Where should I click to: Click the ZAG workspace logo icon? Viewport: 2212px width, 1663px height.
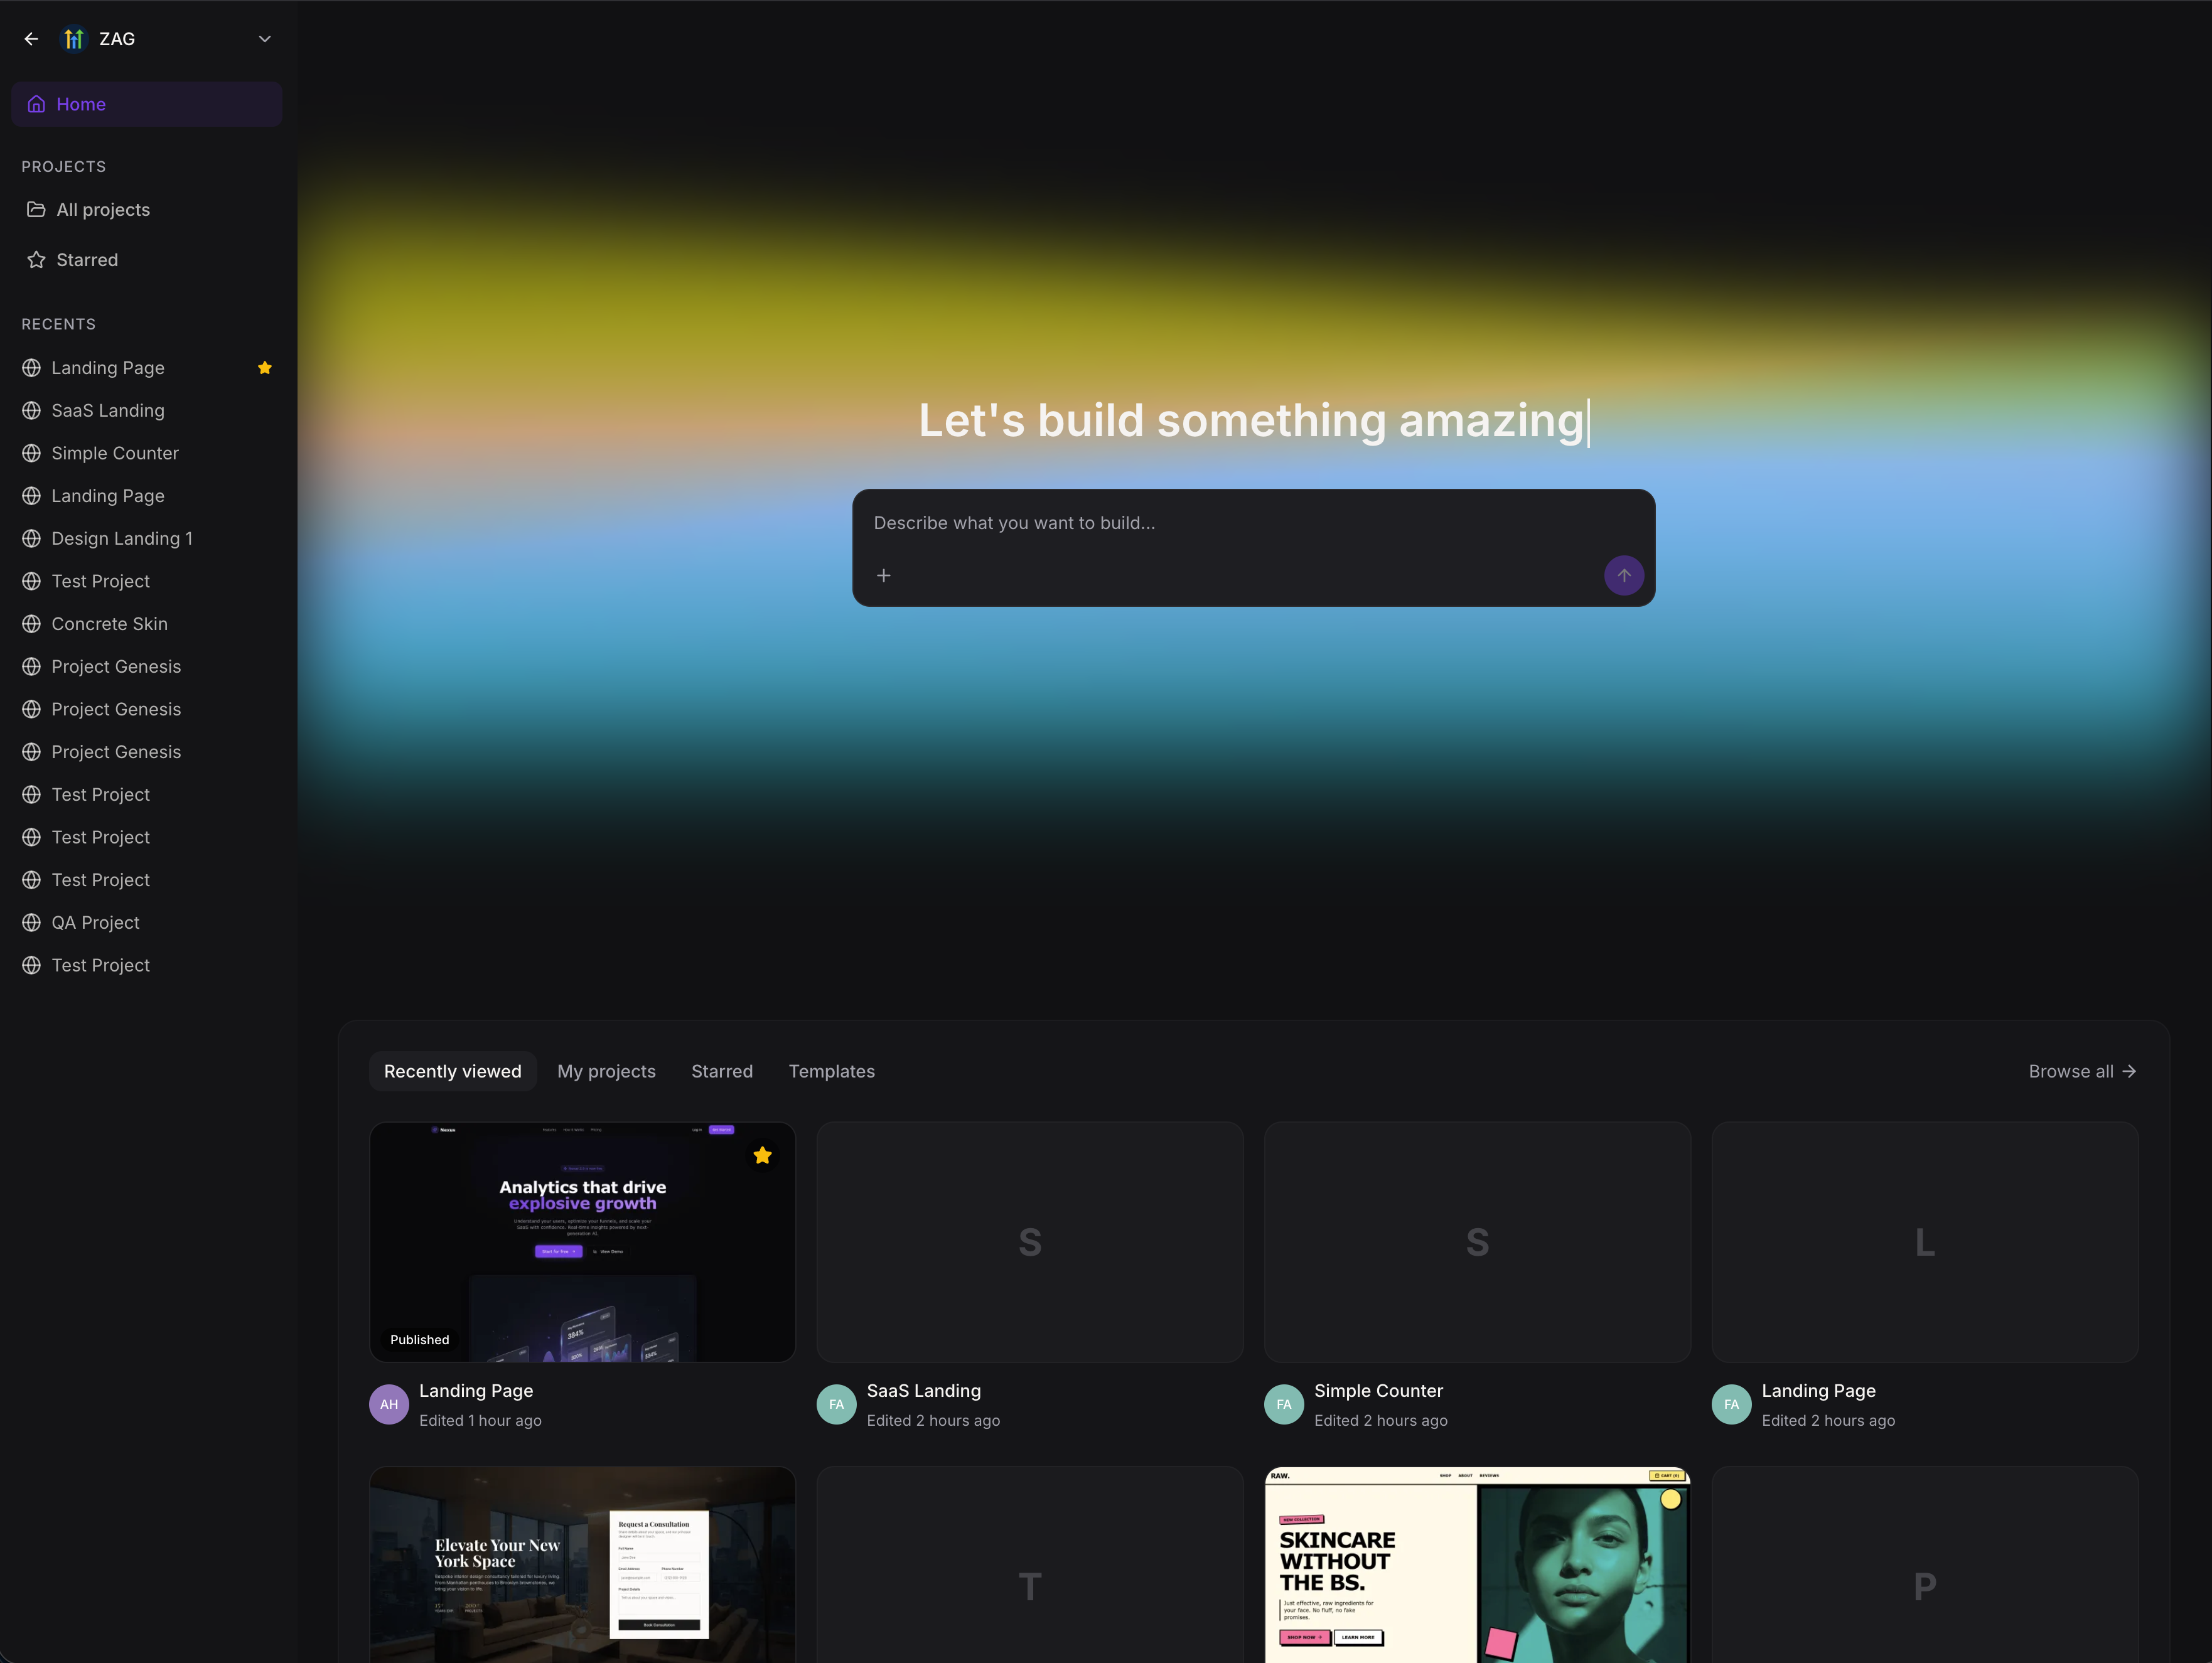(74, 39)
